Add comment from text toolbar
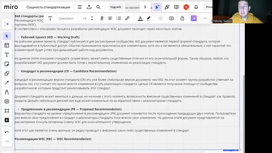Image resolution: width=272 pixels, height=153 pixels. click(171, 18)
